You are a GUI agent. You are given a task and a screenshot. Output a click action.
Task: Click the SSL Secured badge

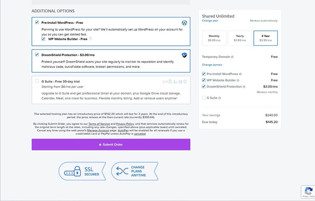pyautogui.click(x=82, y=171)
